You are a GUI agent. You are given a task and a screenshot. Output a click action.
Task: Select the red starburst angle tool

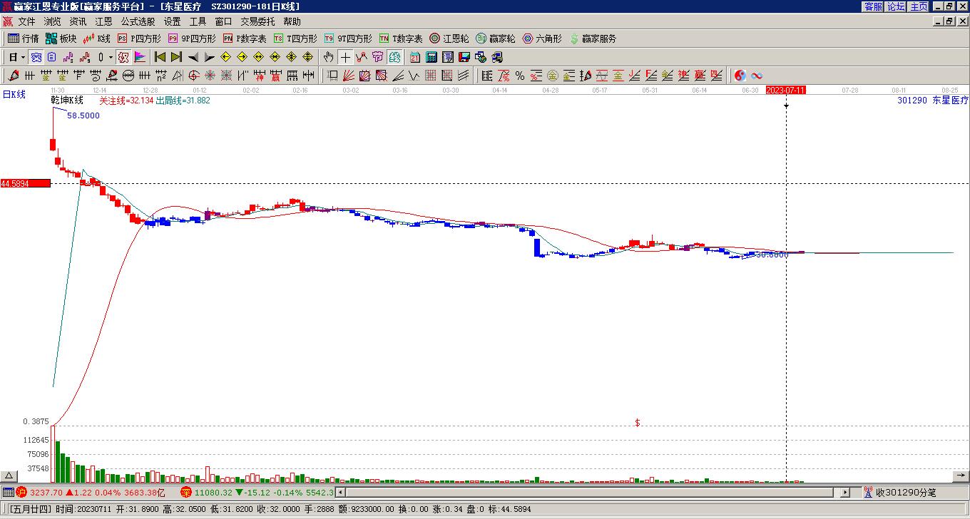pyautogui.click(x=210, y=76)
